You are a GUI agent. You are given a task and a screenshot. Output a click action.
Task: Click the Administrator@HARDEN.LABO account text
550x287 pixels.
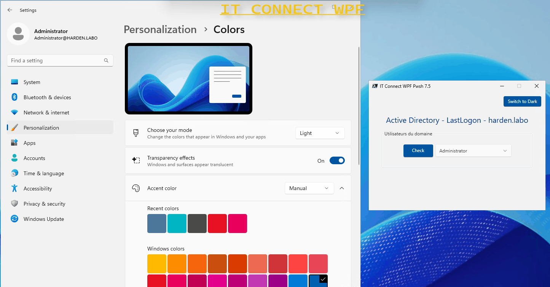[66, 38]
